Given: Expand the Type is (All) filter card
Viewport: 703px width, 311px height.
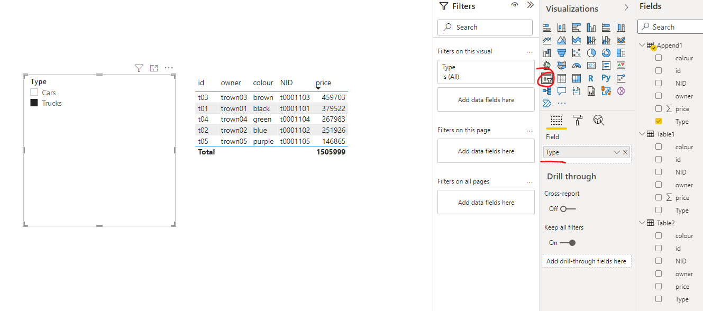Looking at the screenshot, I should coord(486,72).
